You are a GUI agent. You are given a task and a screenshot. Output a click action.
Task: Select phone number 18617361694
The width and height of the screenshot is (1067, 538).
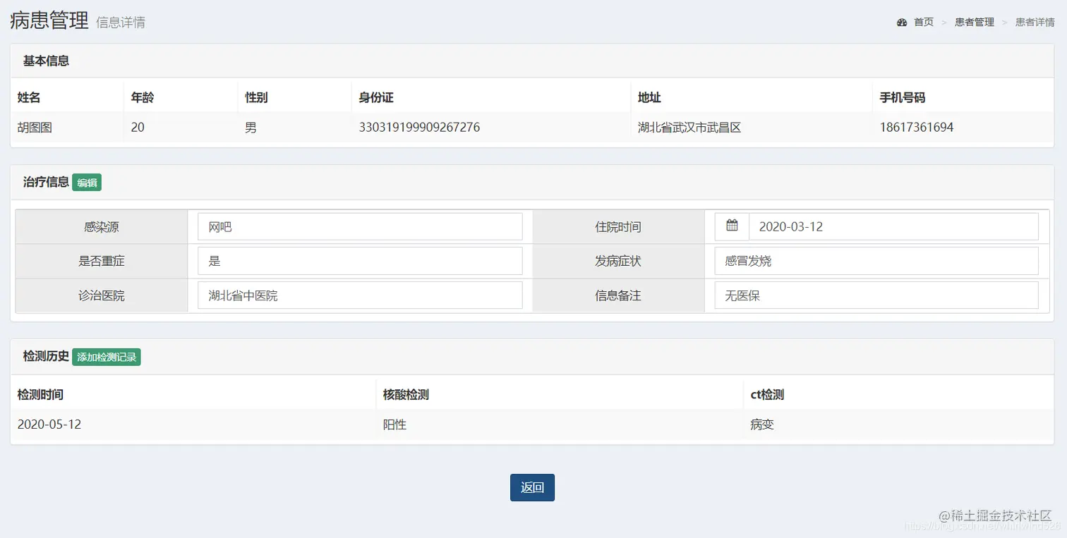(917, 128)
